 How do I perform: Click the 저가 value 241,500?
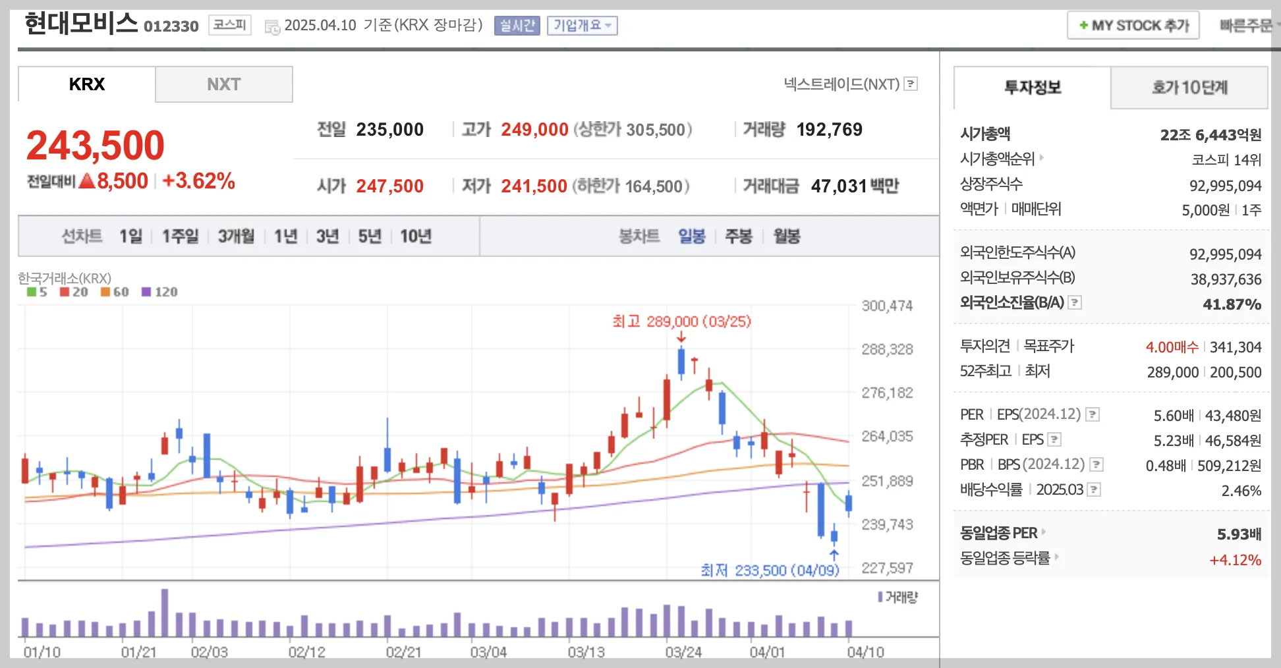coord(534,186)
